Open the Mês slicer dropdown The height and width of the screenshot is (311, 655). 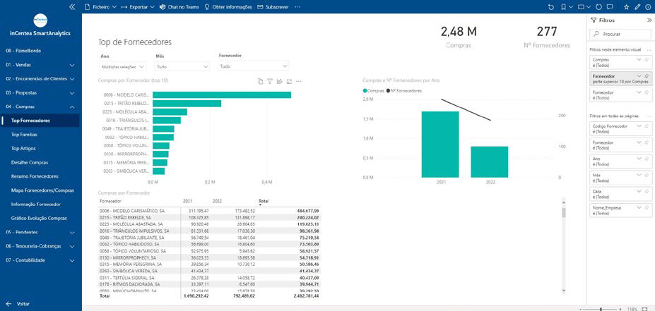tap(182, 66)
